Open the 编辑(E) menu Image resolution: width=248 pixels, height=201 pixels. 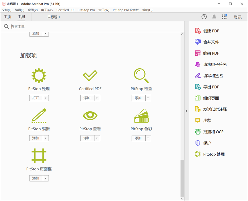(x=19, y=10)
